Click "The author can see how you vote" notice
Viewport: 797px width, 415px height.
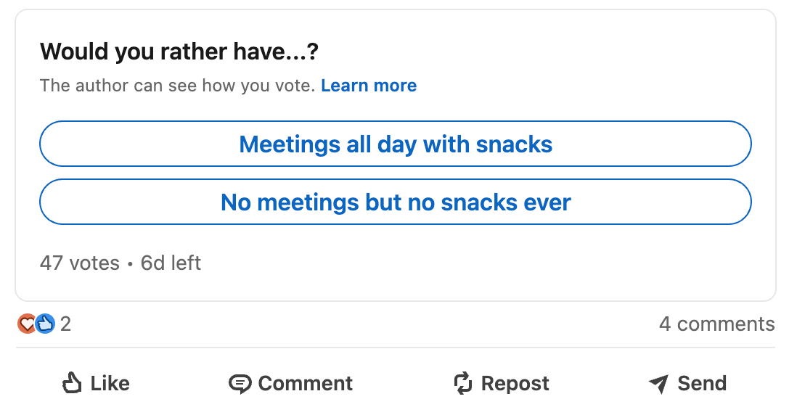[x=177, y=86]
